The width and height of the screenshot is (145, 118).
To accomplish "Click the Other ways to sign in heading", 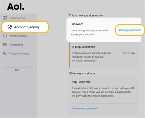I will coord(82,73).
